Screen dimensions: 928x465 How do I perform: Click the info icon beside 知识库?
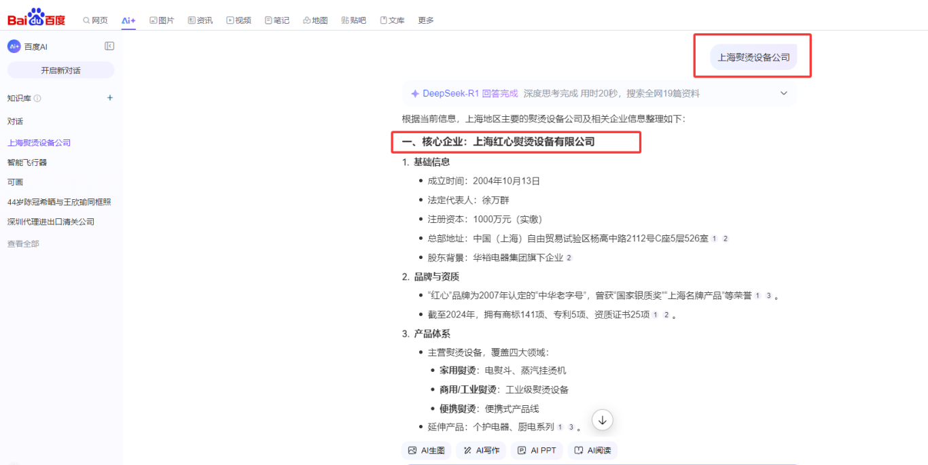pyautogui.click(x=37, y=99)
